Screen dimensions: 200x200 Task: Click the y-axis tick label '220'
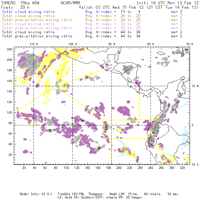coord(9,49)
